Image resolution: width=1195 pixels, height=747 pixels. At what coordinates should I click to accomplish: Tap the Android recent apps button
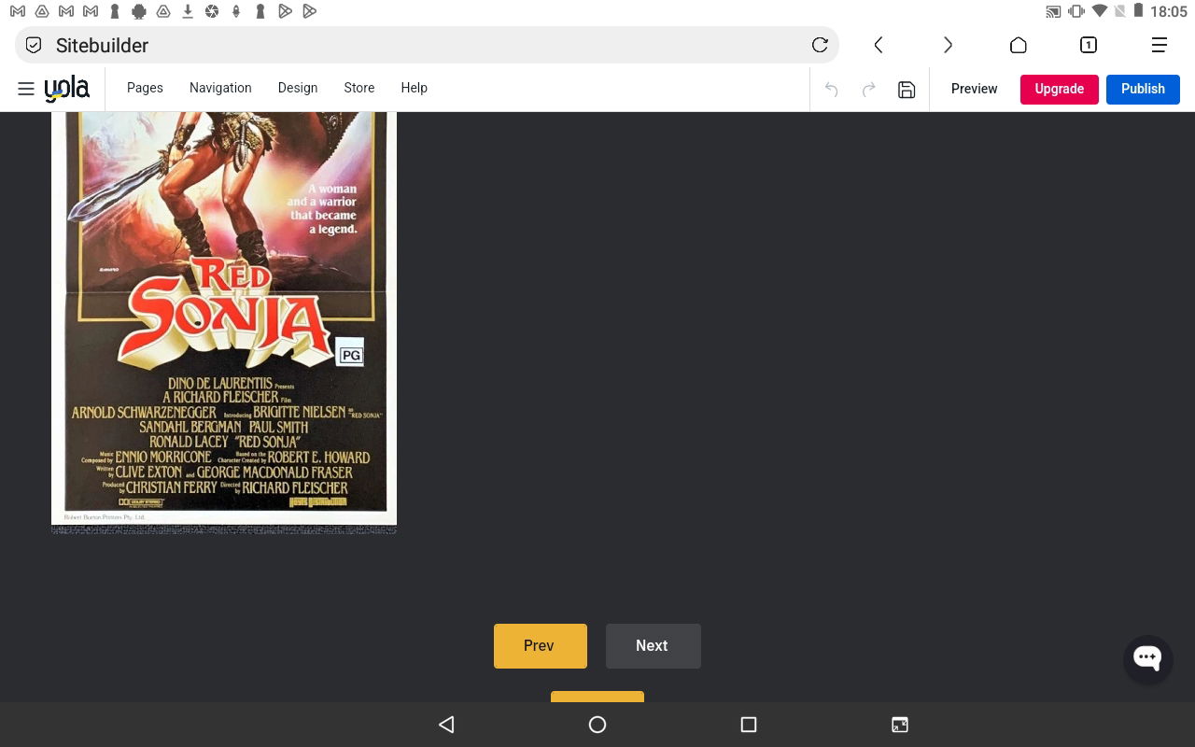[x=748, y=725]
